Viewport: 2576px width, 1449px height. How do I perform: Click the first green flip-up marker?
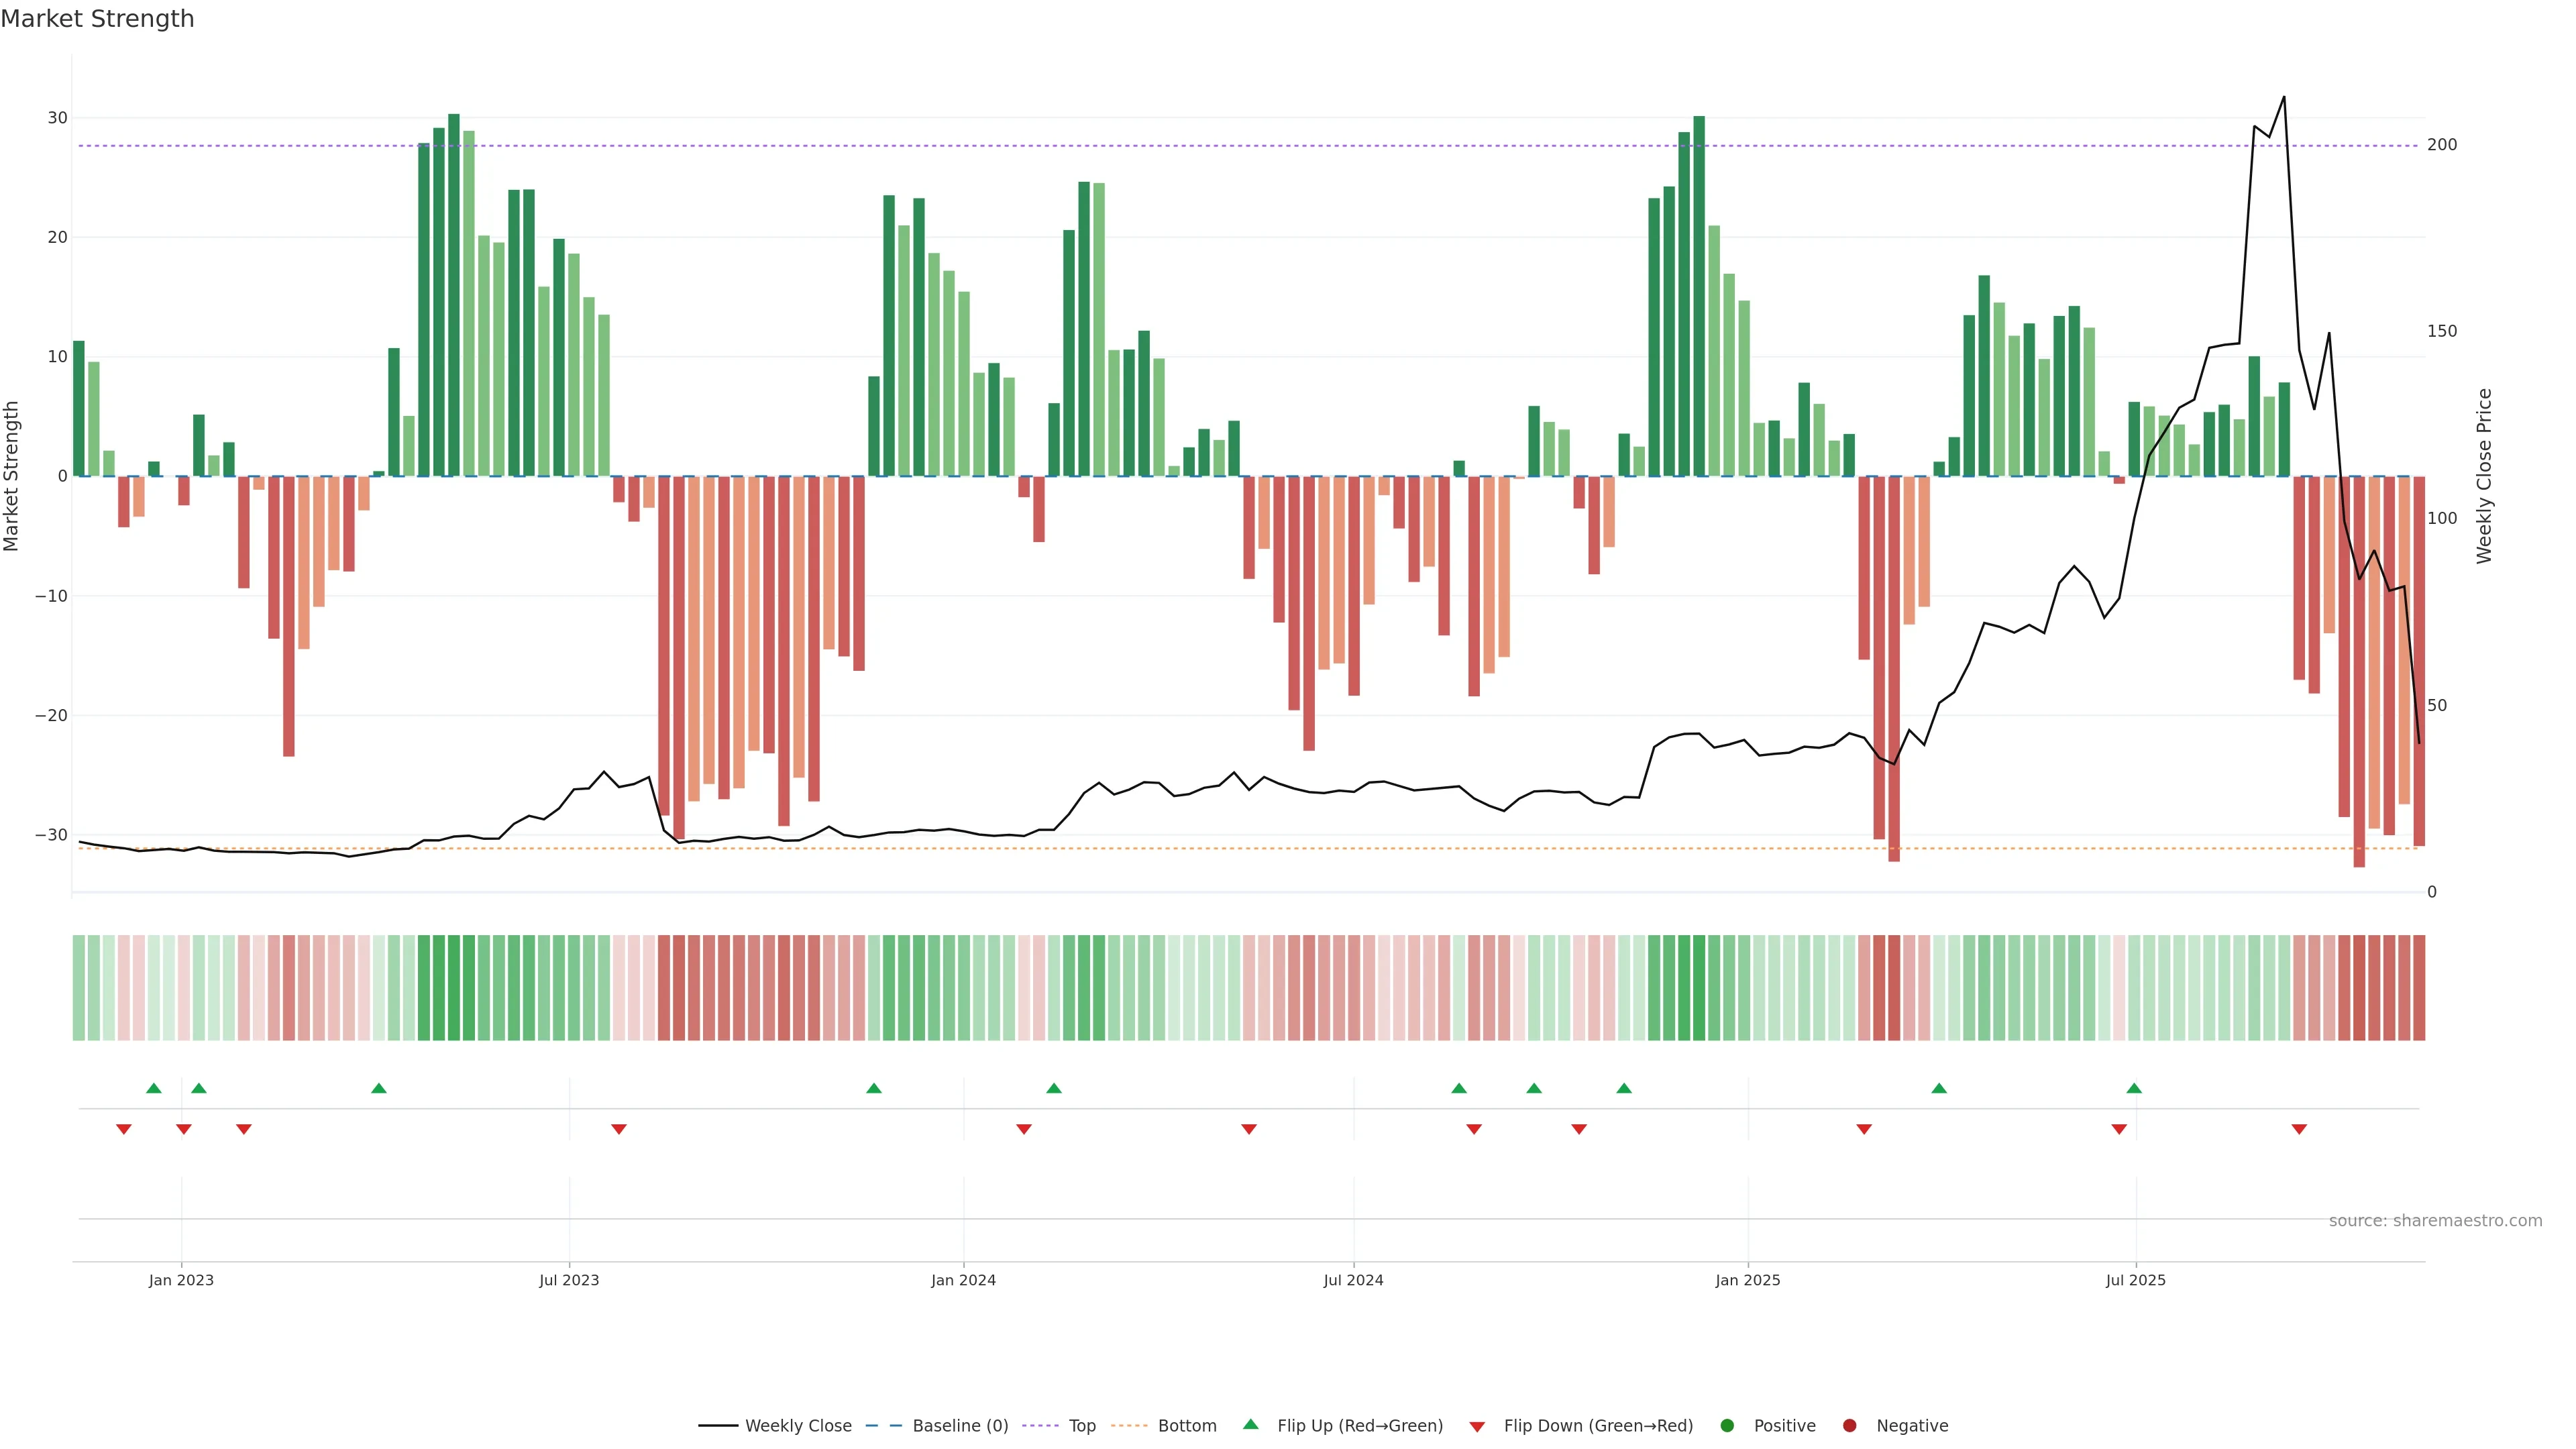[x=154, y=1088]
